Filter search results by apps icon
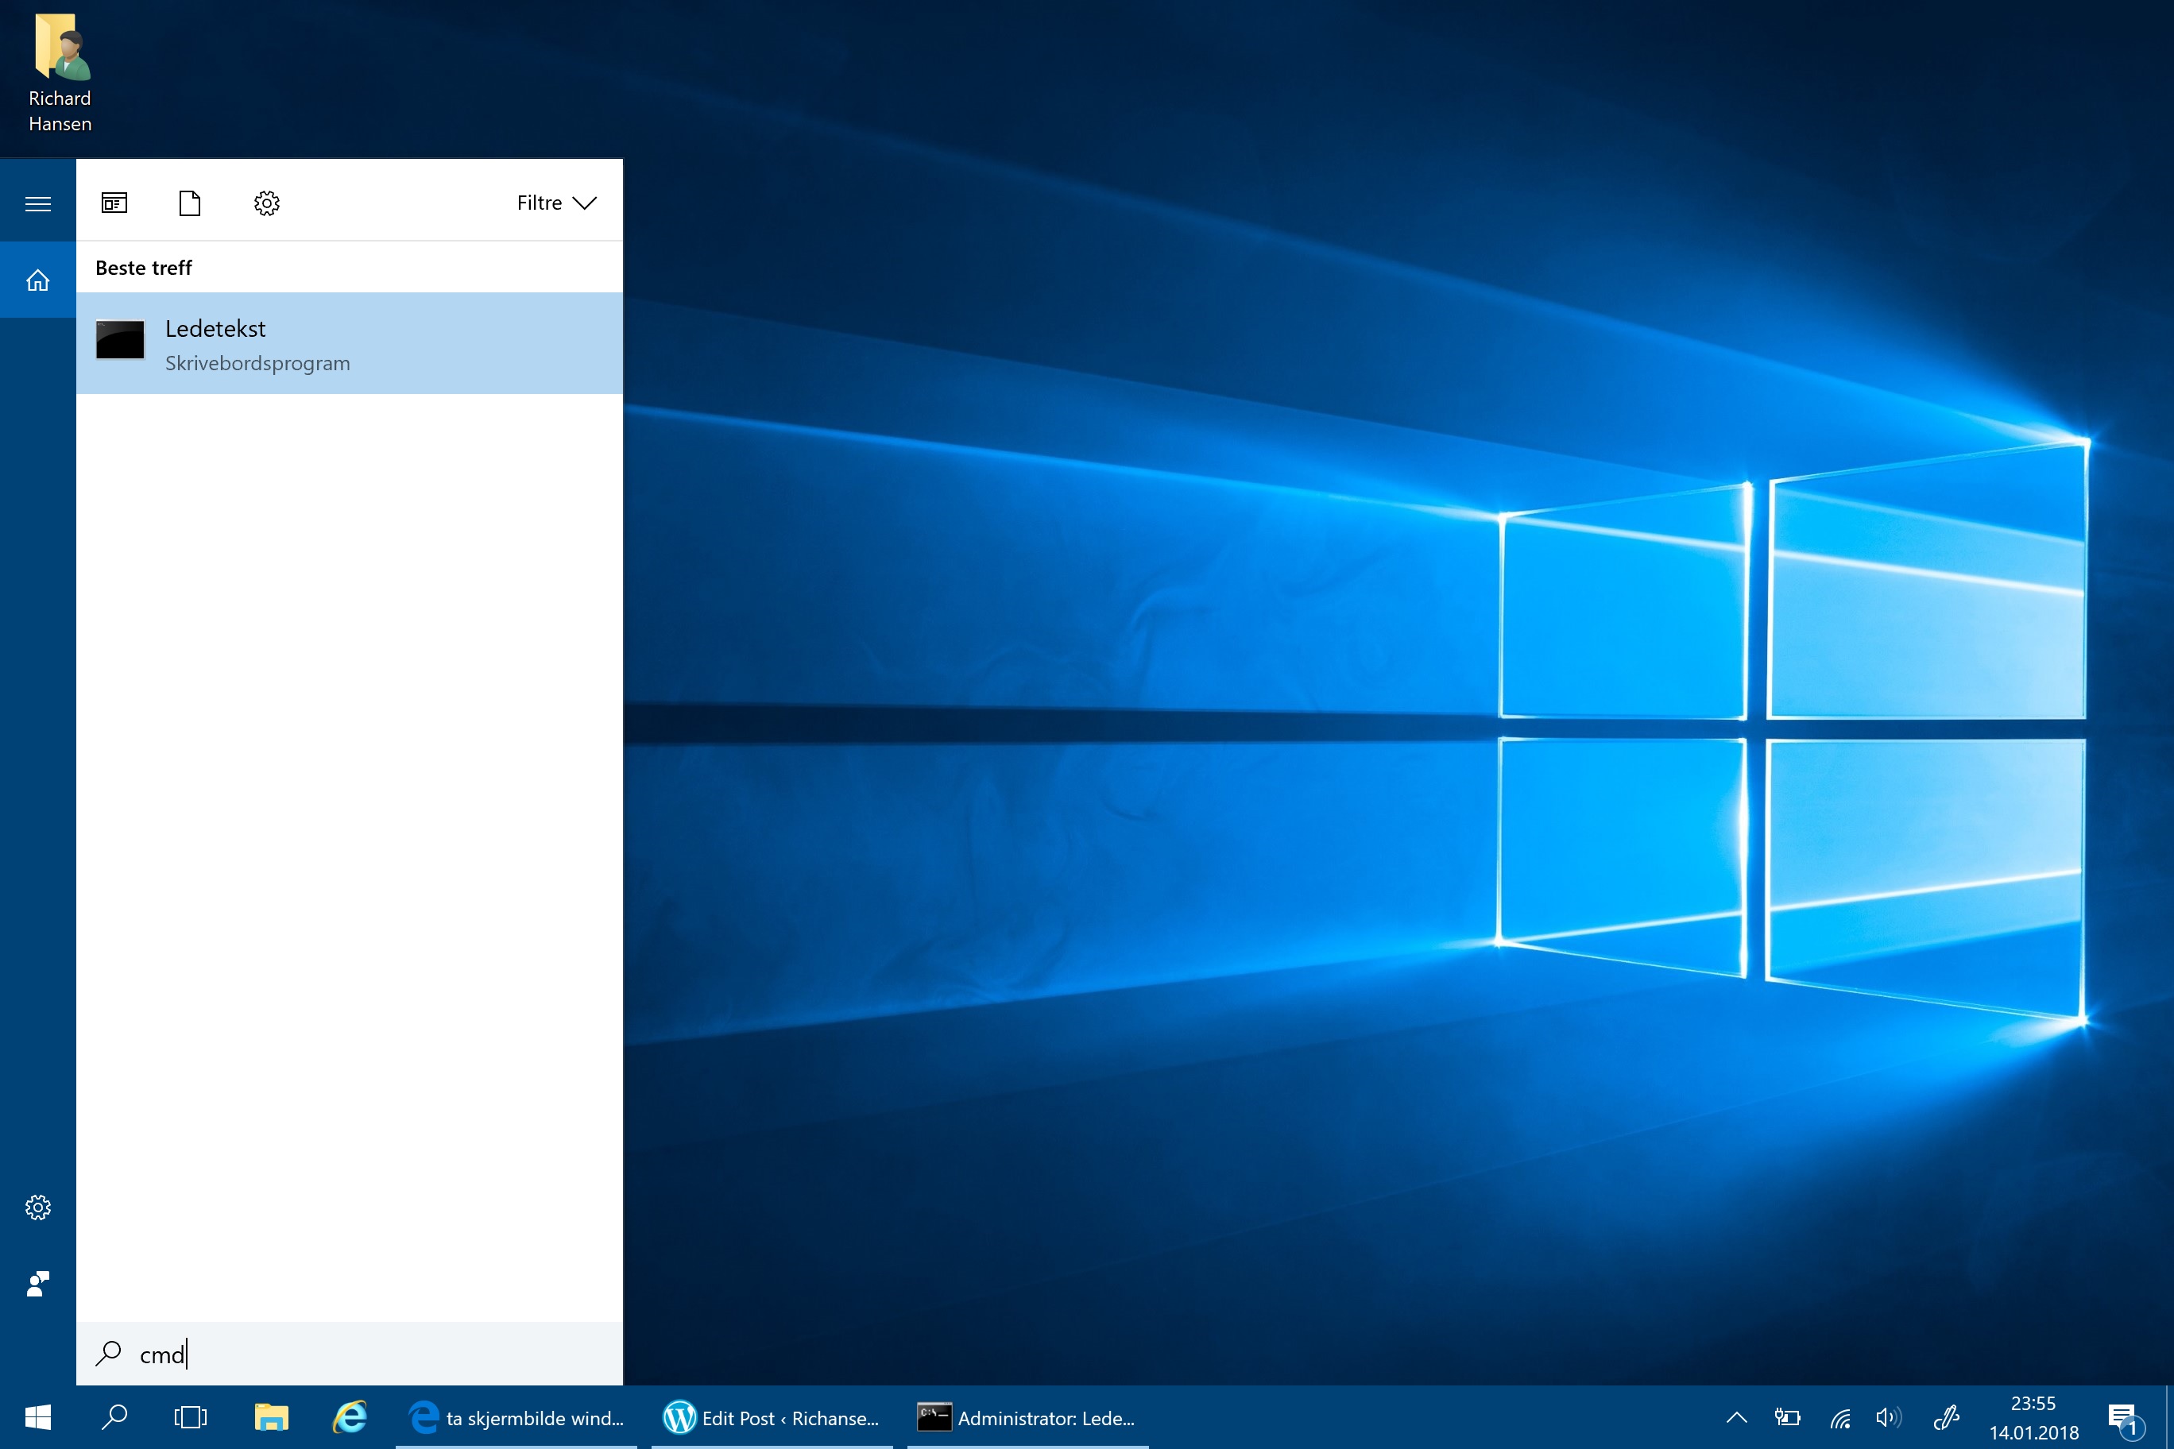2174x1449 pixels. pyautogui.click(x=114, y=203)
